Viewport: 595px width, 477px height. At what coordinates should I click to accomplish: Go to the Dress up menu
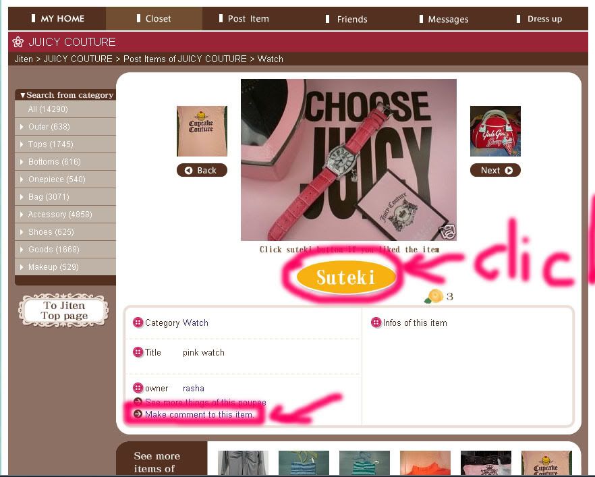click(539, 19)
